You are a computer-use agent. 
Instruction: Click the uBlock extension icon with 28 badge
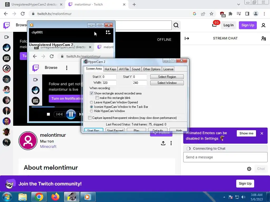222,14
